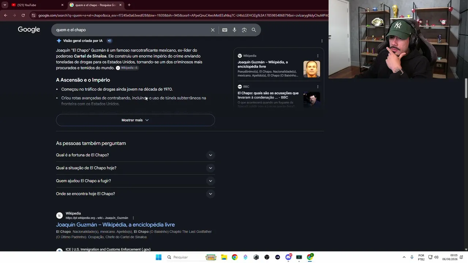The image size is (468, 263).
Task: Open the Windows Start menu
Action: (158, 257)
